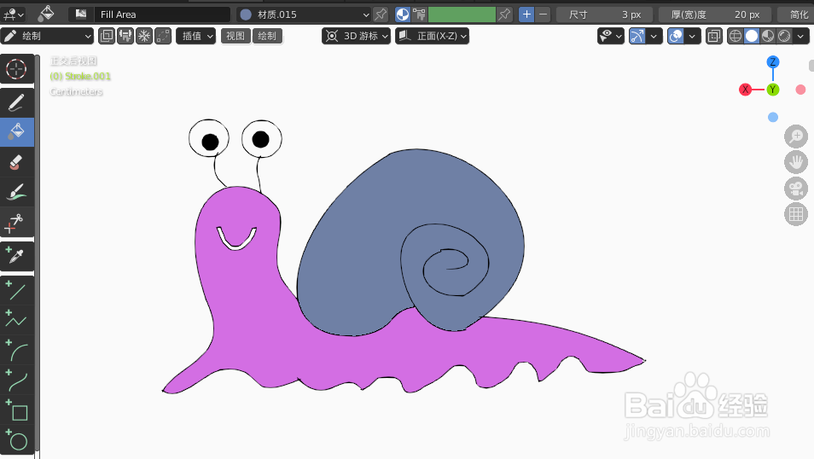This screenshot has height=459, width=814.
Task: Toggle the pin icon beside green color field
Action: (504, 15)
